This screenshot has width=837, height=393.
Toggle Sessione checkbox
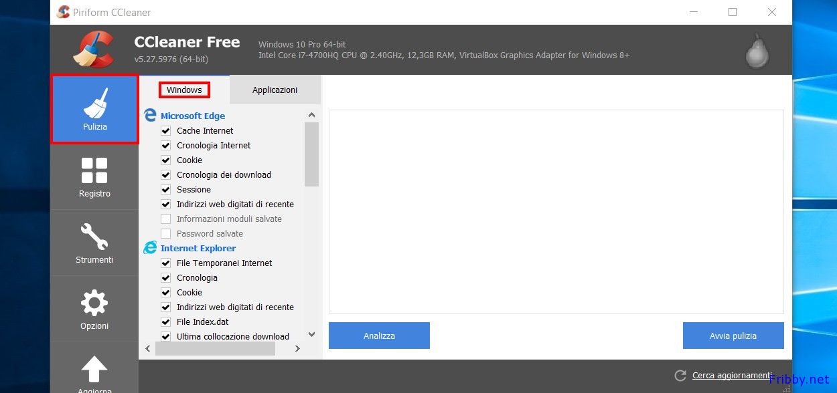[x=165, y=189]
